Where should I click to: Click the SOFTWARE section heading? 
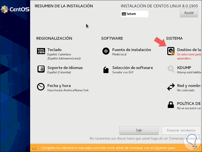click(x=112, y=38)
